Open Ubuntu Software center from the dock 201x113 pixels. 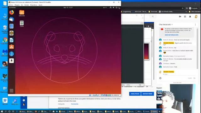point(11,47)
